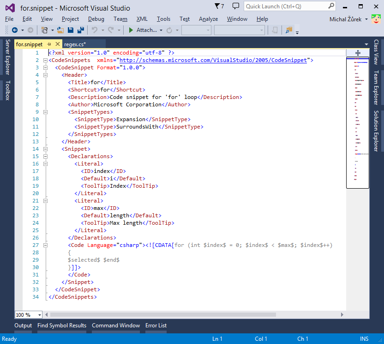Collapse the SnippetTypes node on line 9
The image size is (384, 344).
pos(45,111)
